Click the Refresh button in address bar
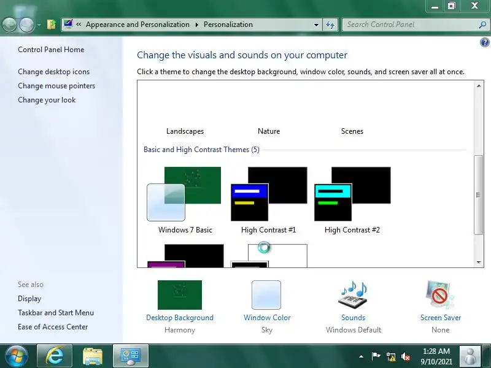This screenshot has height=368, width=491. click(330, 25)
